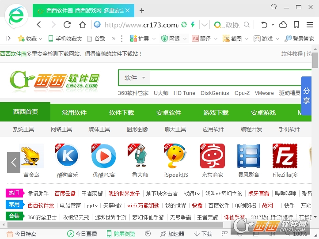
Task: Open 手机收藏夹 bookmark folder
Action: [x=65, y=38]
